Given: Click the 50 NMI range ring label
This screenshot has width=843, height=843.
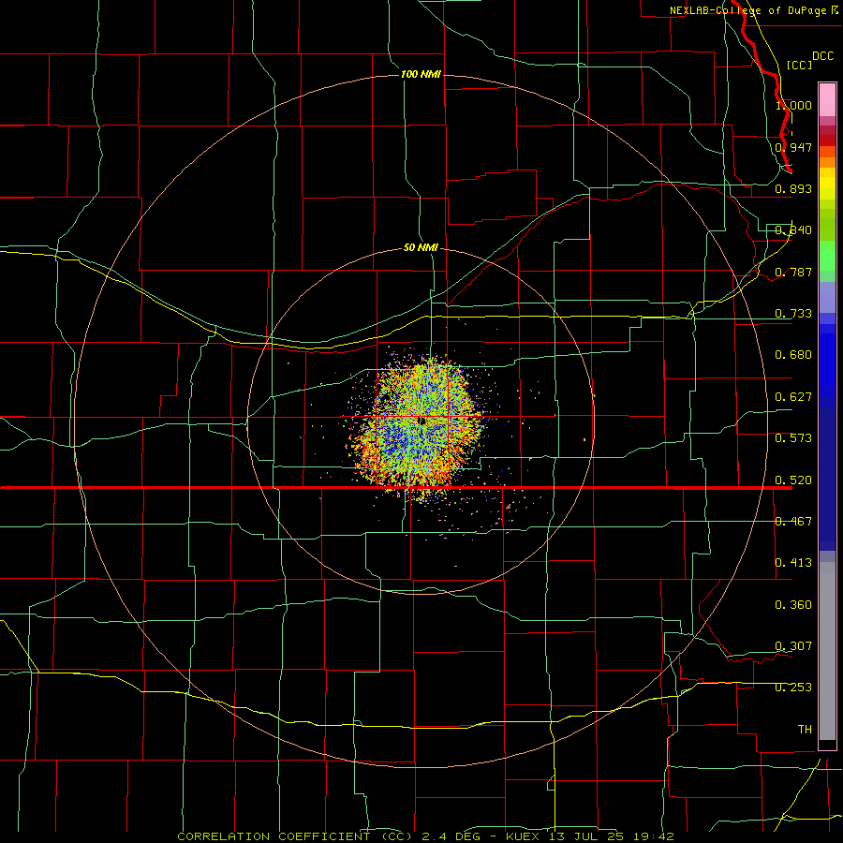Looking at the screenshot, I should point(421,247).
